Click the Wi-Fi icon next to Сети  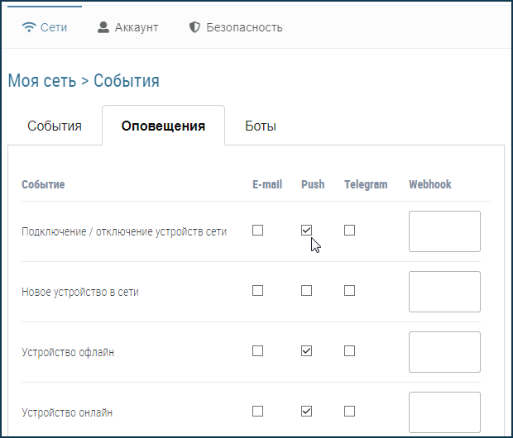tap(29, 27)
